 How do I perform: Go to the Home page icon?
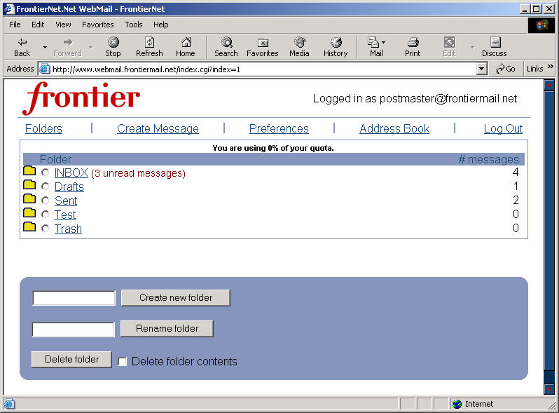click(186, 42)
